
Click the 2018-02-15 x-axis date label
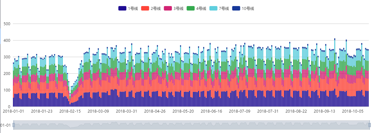(x=70, y=111)
